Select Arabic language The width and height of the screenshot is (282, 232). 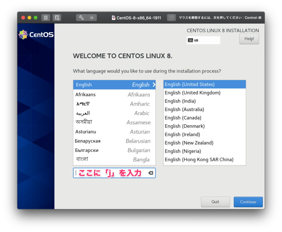pyautogui.click(x=114, y=113)
